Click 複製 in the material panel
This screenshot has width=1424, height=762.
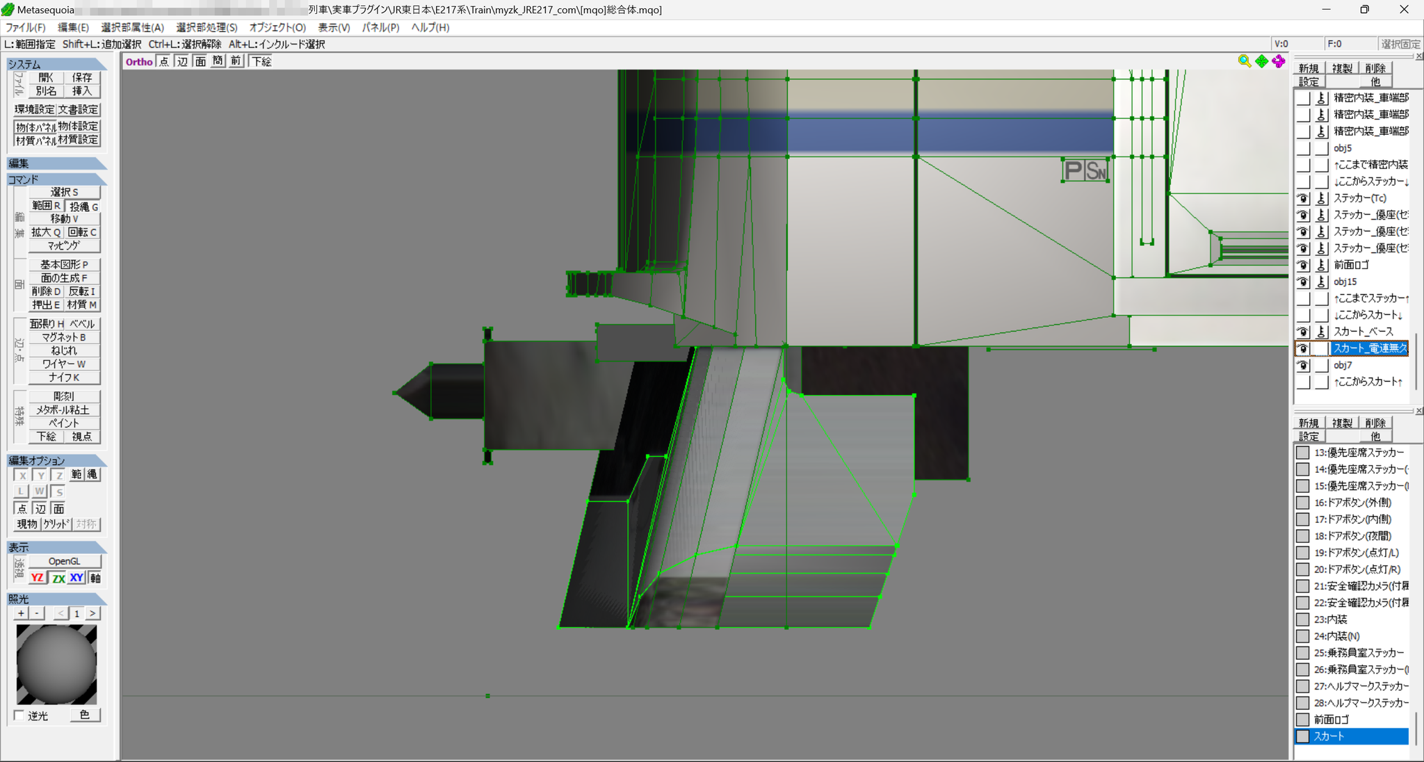tap(1342, 423)
